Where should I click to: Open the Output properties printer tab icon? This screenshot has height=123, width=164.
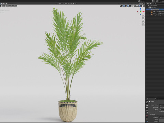point(147,108)
